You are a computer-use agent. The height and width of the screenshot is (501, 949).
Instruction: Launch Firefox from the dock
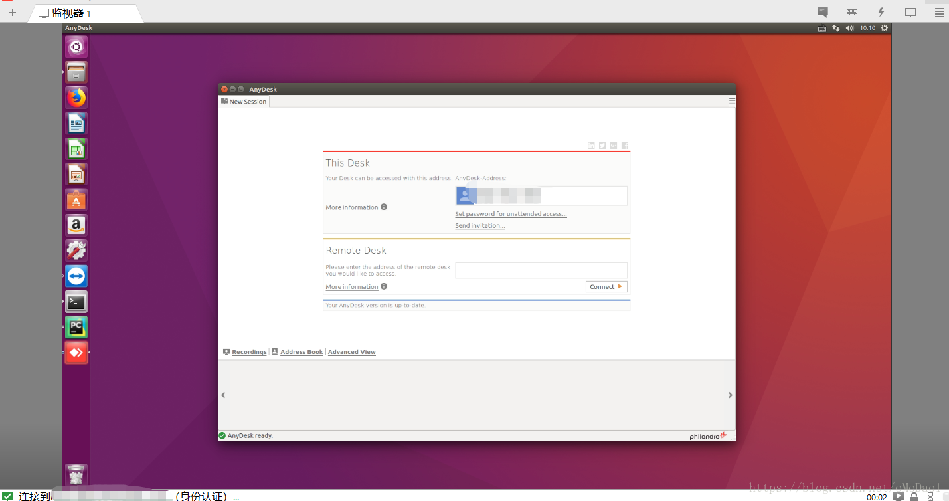[x=76, y=98]
